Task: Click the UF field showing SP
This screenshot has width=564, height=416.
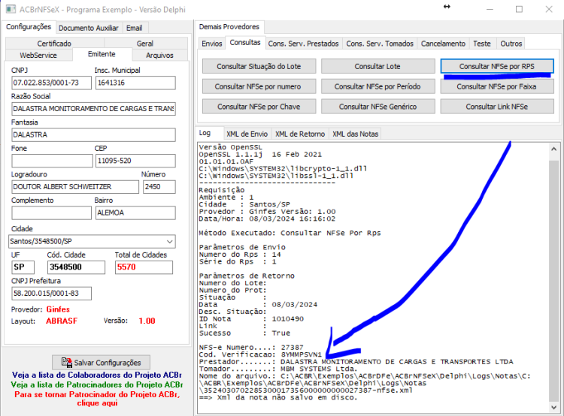Action: pyautogui.click(x=23, y=267)
